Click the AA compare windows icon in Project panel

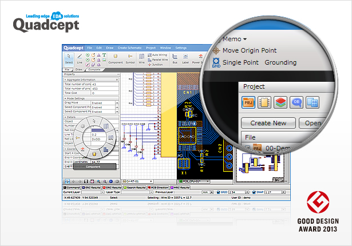point(313,102)
